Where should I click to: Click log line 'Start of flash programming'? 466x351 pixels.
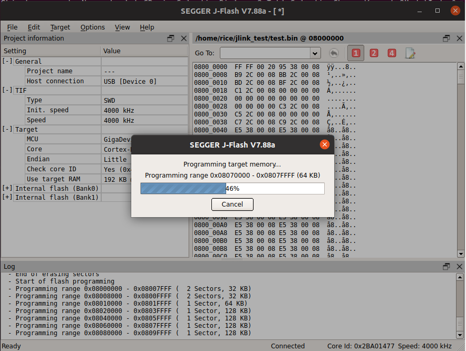click(x=65, y=281)
